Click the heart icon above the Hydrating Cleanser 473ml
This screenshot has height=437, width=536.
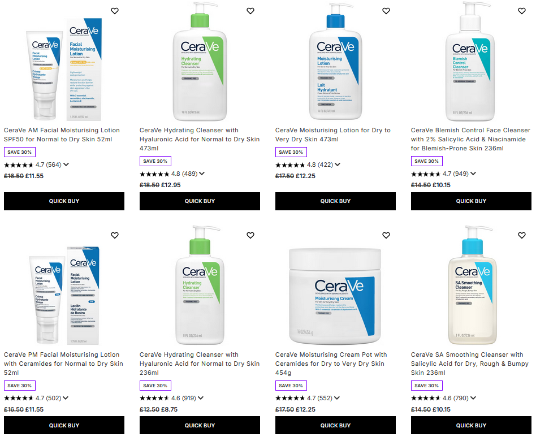[250, 11]
